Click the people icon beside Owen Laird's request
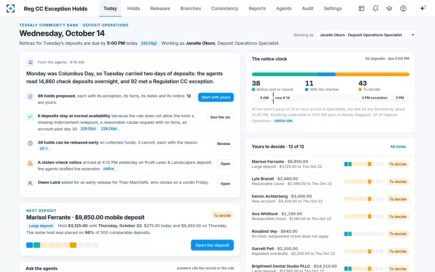This screenshot has height=272, width=435. [30, 183]
